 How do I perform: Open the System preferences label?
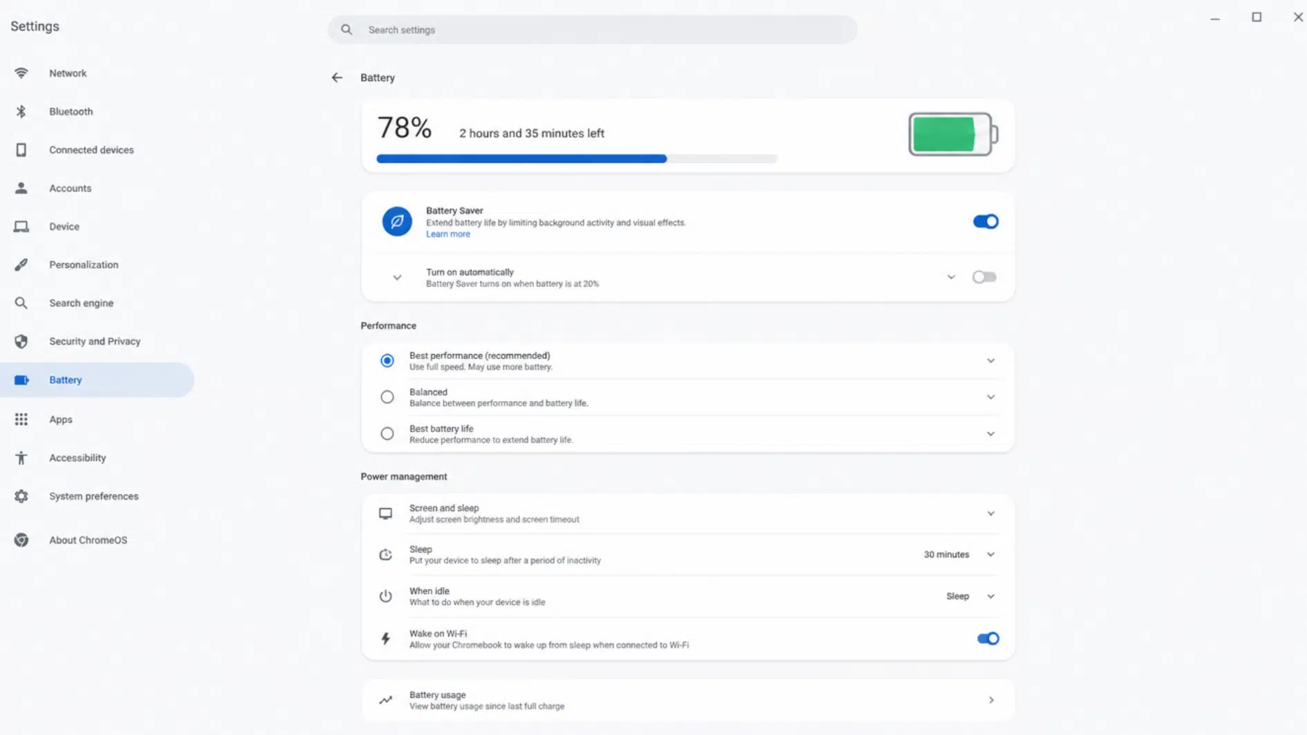[x=94, y=496]
